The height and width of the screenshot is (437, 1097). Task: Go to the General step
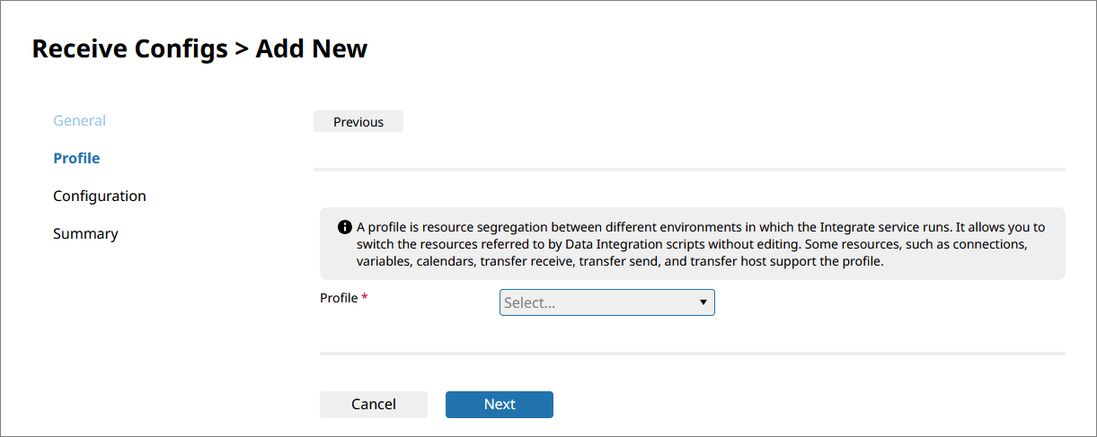click(79, 120)
